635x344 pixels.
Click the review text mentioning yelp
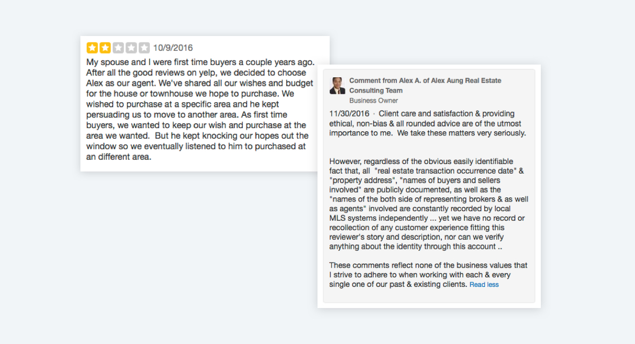tap(196, 73)
